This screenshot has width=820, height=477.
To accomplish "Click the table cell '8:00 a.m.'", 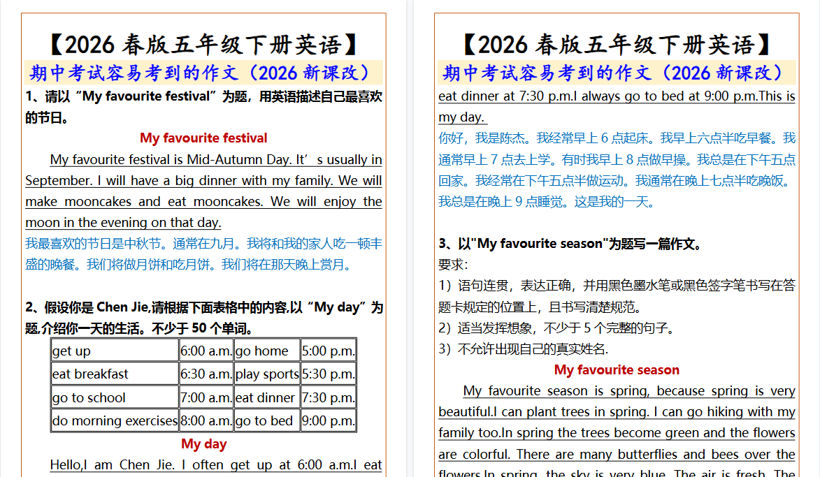I will coord(206,420).
